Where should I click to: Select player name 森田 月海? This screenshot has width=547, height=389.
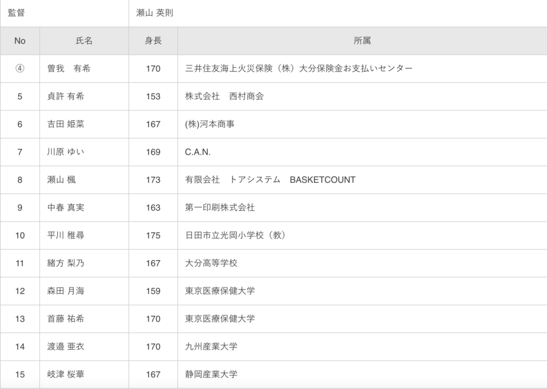66,291
